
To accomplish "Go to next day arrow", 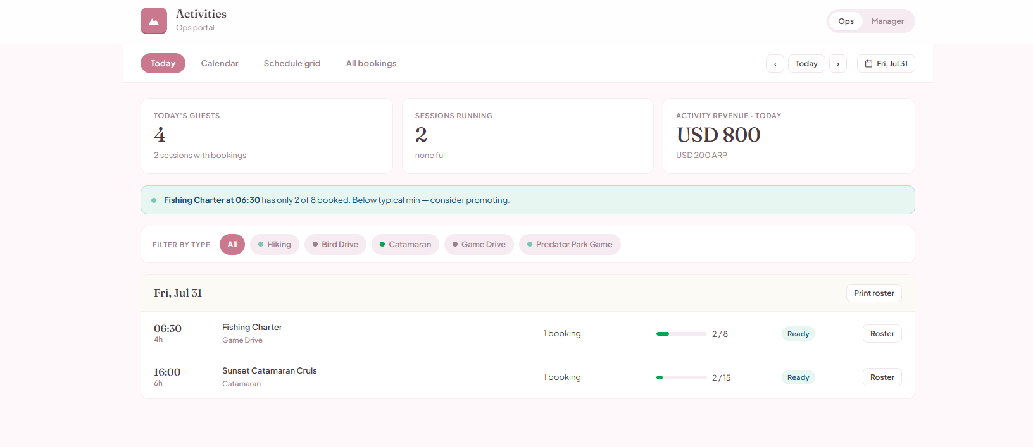I will tap(838, 64).
